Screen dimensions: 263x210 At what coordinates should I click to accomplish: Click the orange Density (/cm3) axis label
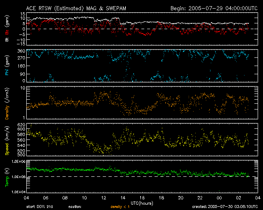coord(7,103)
